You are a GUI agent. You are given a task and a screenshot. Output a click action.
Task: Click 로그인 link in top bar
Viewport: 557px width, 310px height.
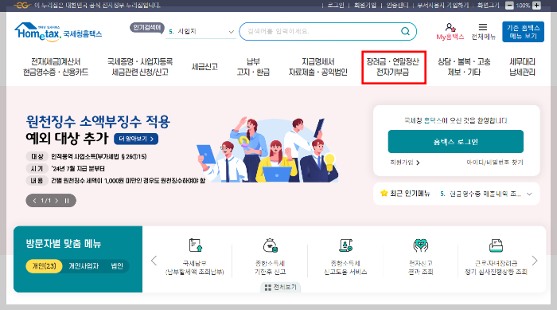(x=335, y=6)
